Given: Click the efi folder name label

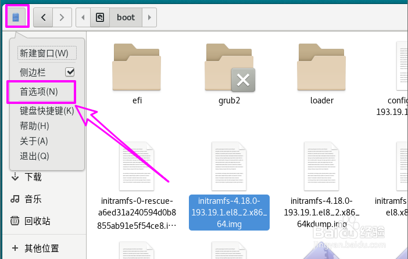Looking at the screenshot, I should [x=137, y=100].
